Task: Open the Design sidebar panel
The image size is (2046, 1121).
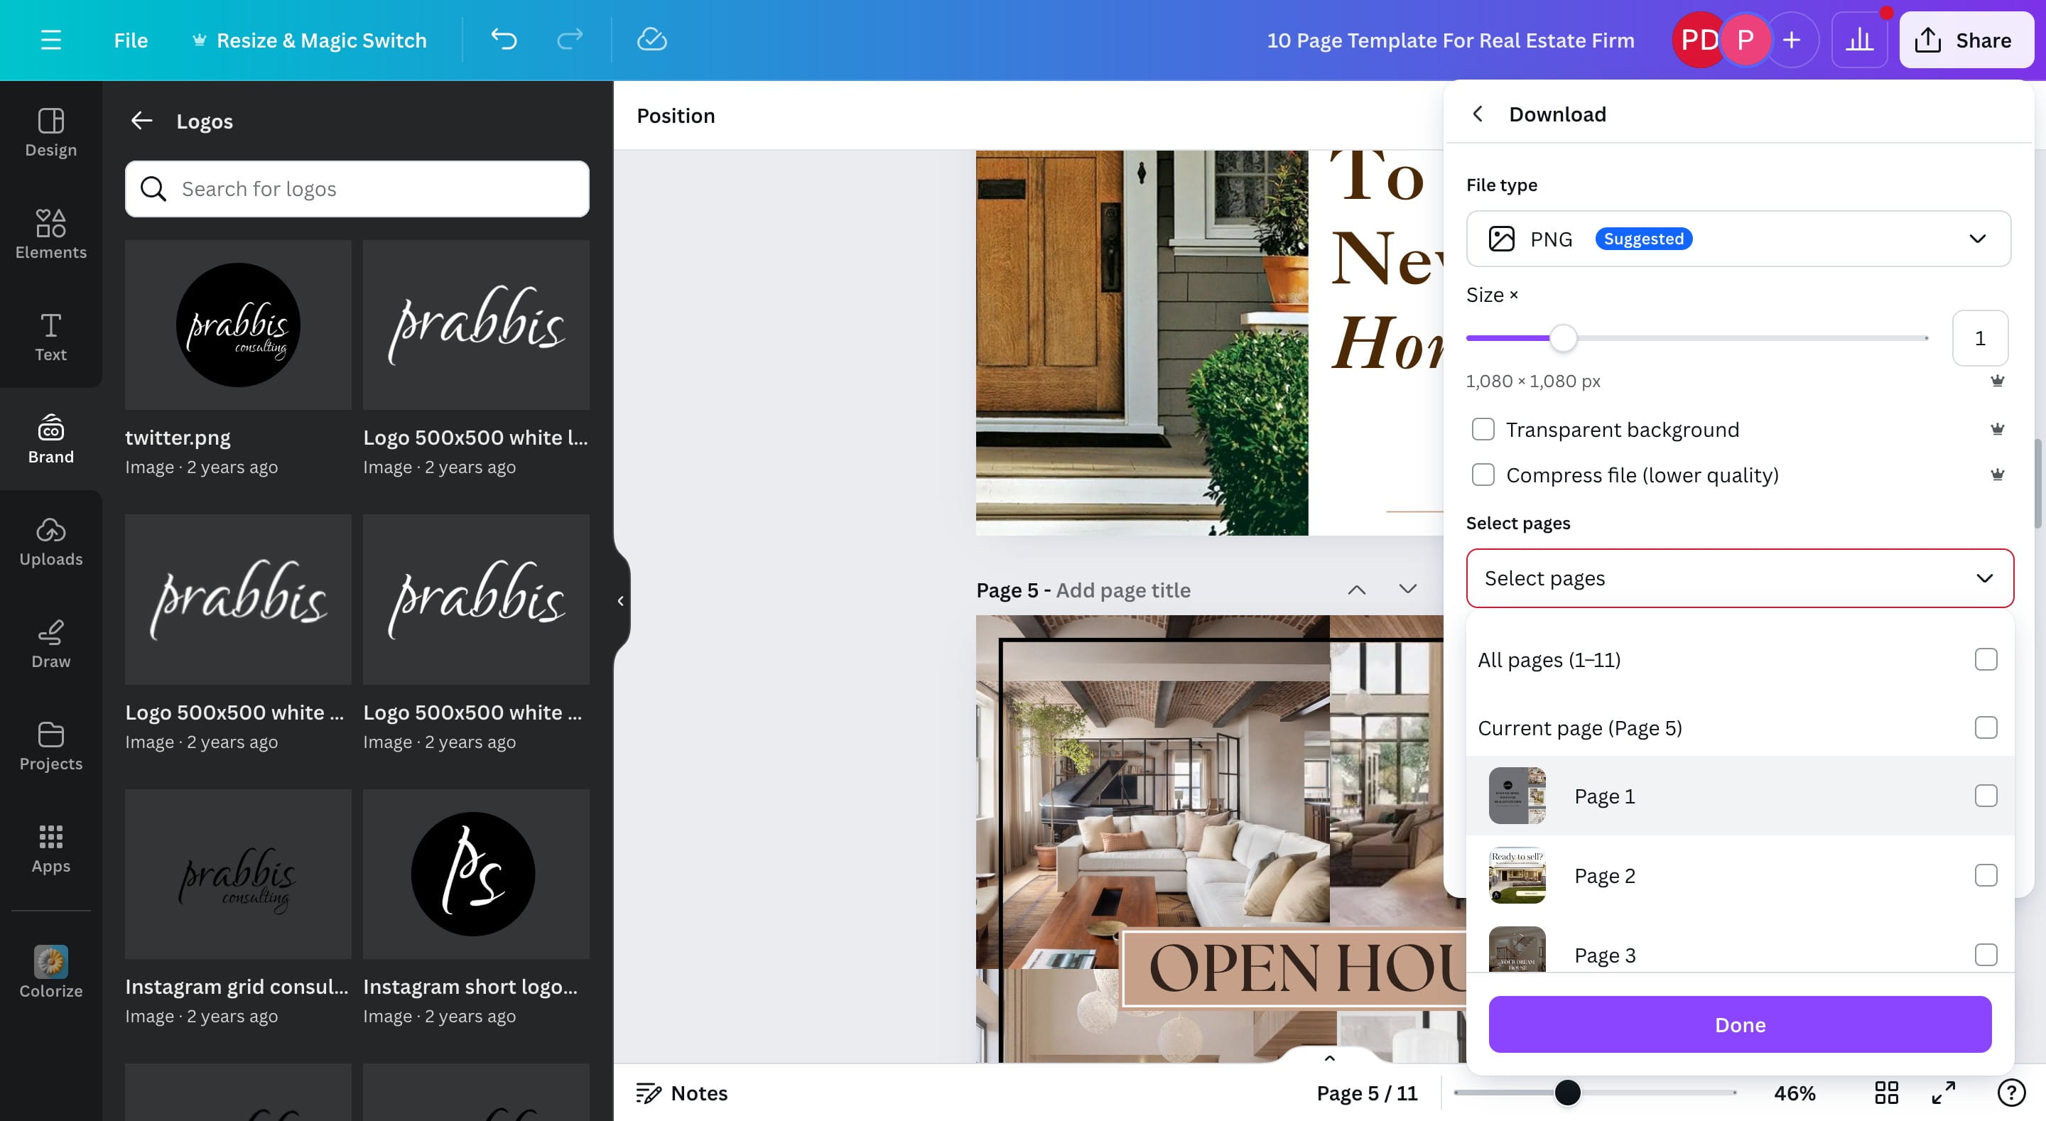Action: click(51, 132)
